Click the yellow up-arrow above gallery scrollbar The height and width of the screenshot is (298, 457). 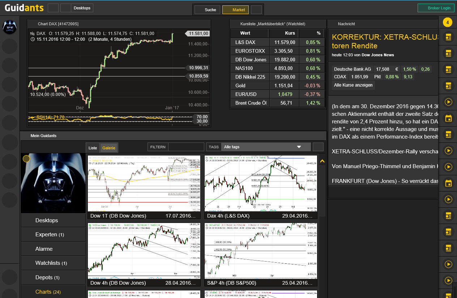(322, 161)
